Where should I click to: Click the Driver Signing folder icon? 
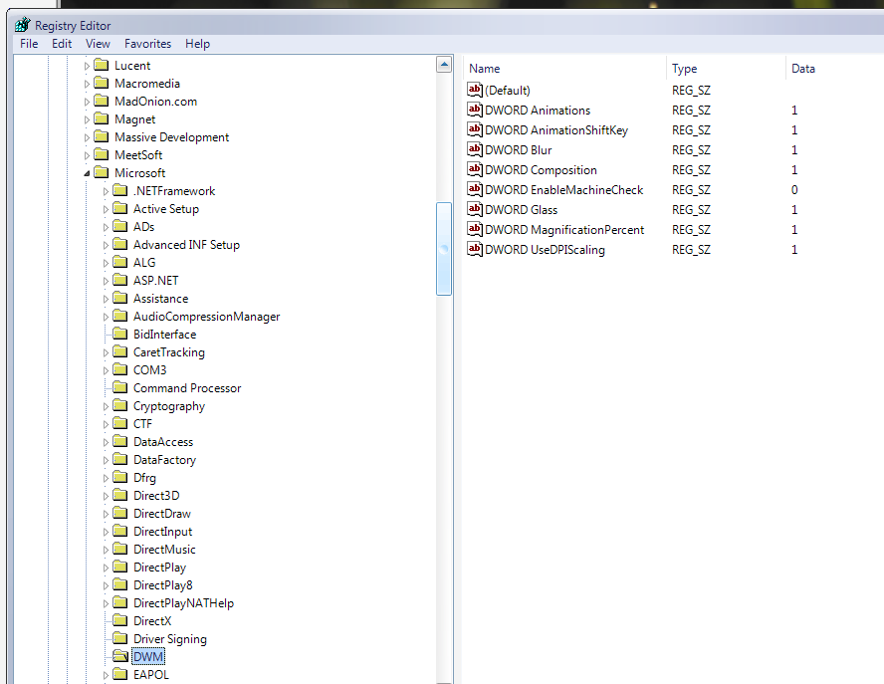(120, 638)
